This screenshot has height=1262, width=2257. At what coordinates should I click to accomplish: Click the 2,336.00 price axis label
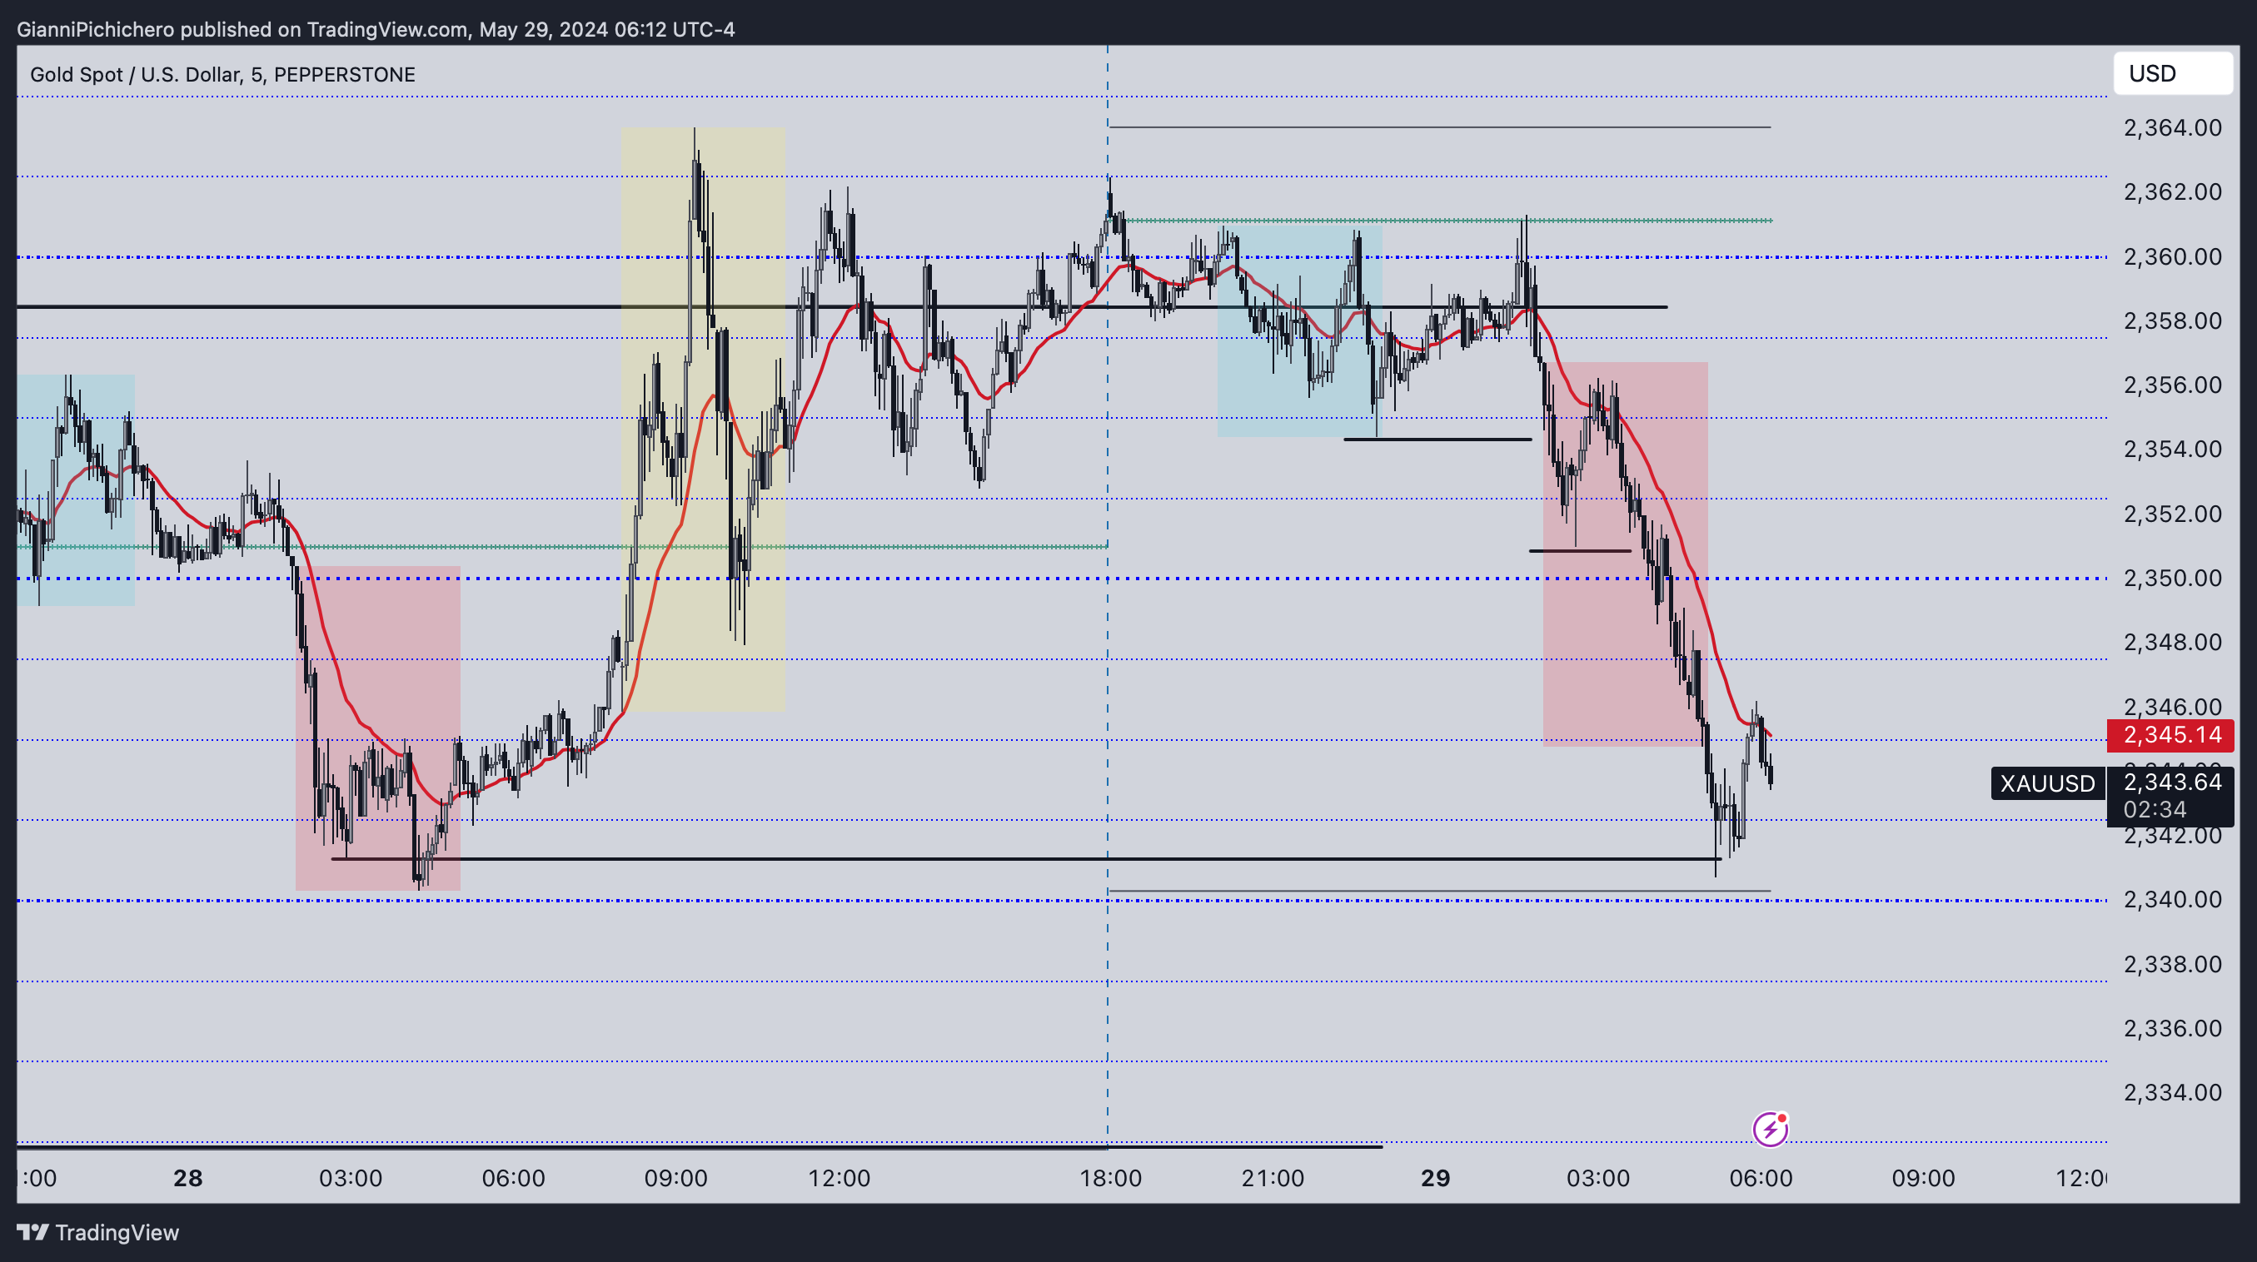2172,1028
